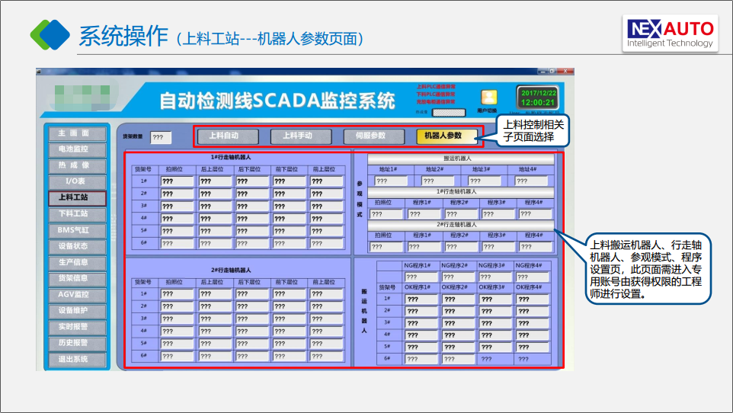Click the 地址1# field under 搬运机器人

[391, 181]
